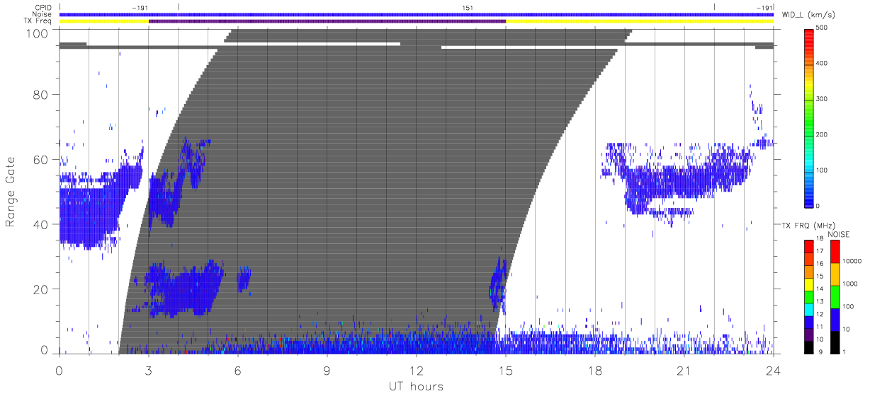The height and width of the screenshot is (401, 870).
Task: Click the NOISE legend title
Action: tap(839, 234)
